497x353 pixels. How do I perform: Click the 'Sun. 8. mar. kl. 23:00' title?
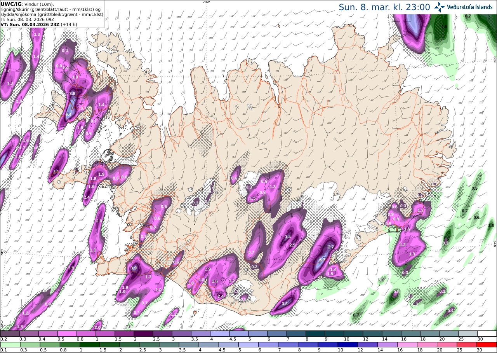384,7
